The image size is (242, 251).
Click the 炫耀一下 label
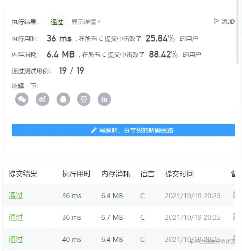[x=25, y=86]
